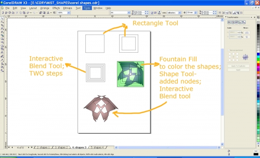Select Landscape page orientation icon
The height and width of the screenshot is (158, 260).
(x=155, y=13)
